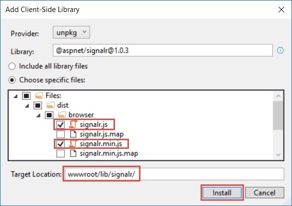The height and width of the screenshot is (206, 292).
Task: Click the Files root folder icon
Action: pyautogui.click(x=39, y=96)
